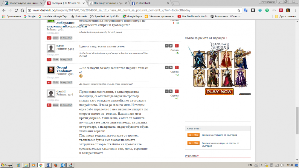Click neut's avatar picture
Screen dimensions: 299x168
pyautogui.click(x=51, y=48)
